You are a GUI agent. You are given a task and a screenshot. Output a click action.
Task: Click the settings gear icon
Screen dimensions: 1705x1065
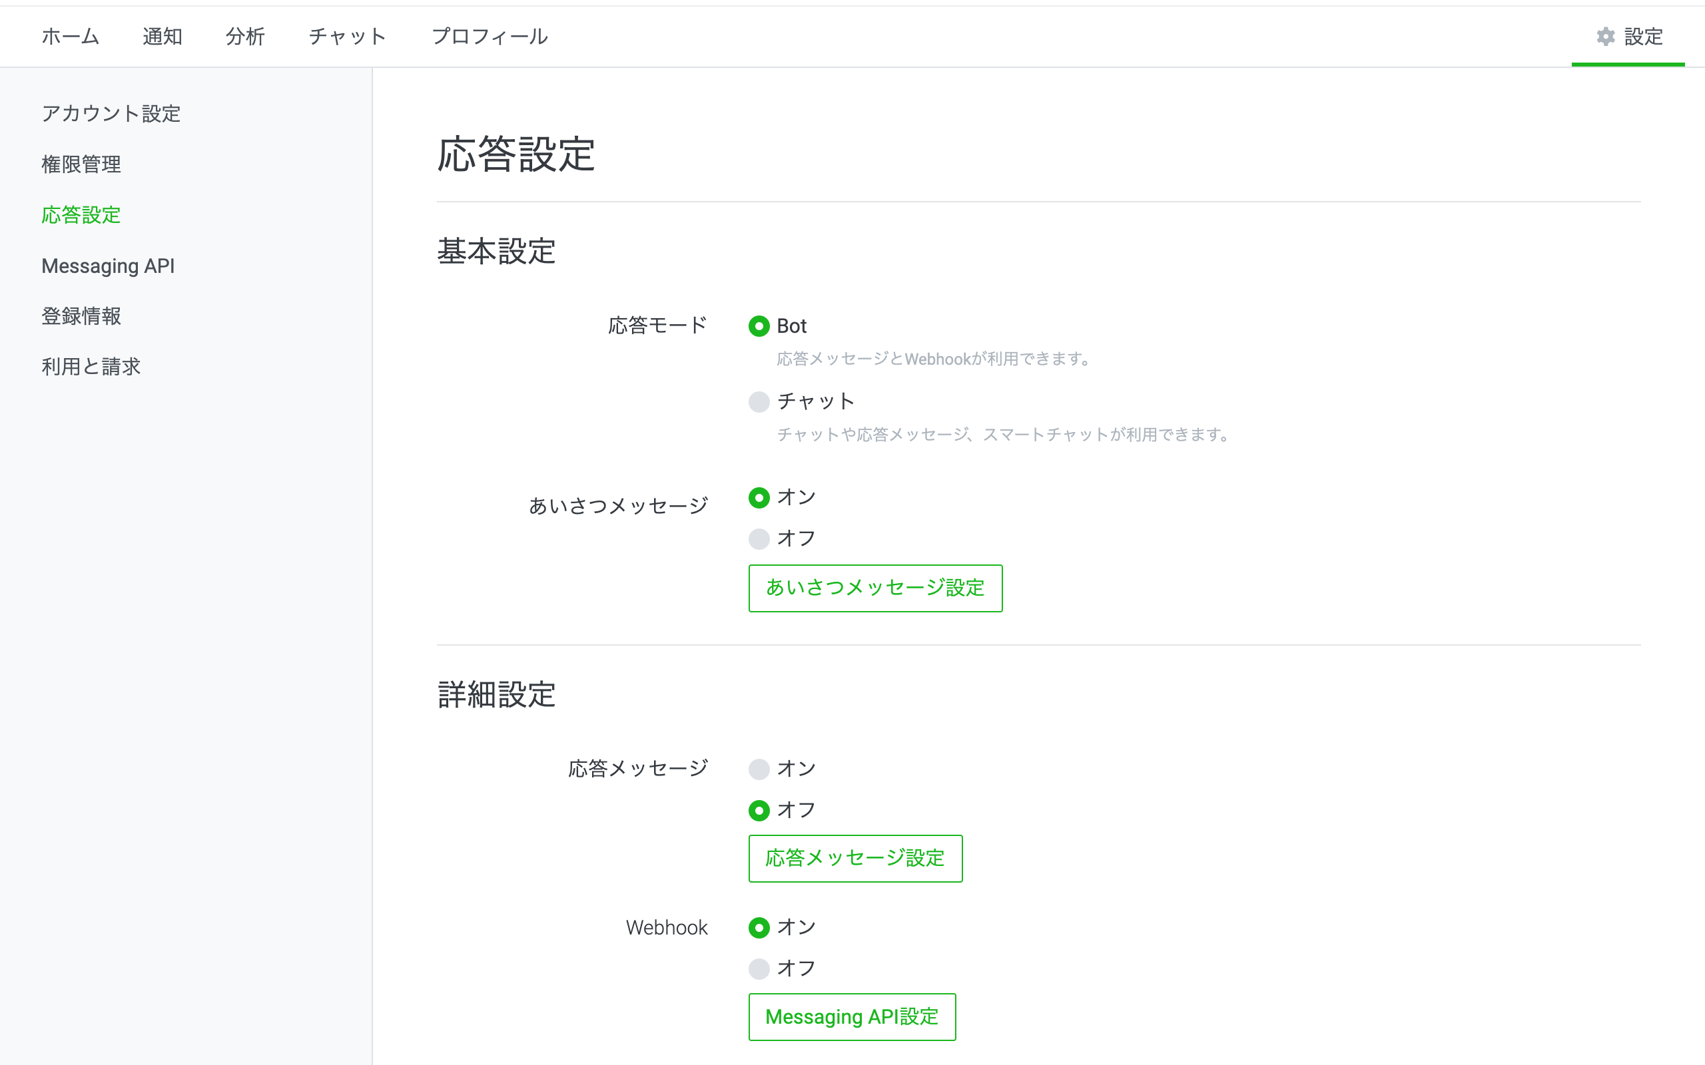1606,37
